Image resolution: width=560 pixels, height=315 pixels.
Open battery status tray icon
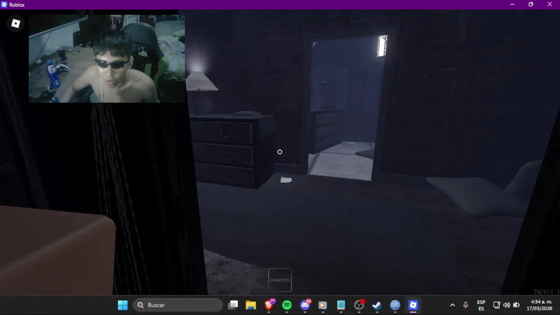pyautogui.click(x=516, y=305)
